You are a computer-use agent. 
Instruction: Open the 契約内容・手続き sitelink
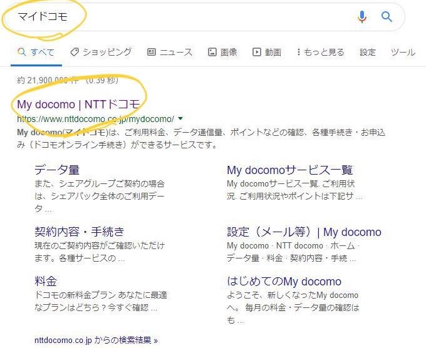[x=80, y=232]
